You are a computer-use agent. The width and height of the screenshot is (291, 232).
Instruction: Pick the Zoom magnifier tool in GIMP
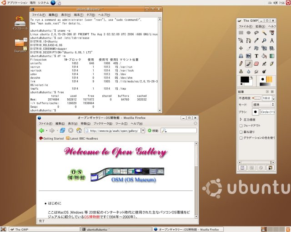[264, 40]
